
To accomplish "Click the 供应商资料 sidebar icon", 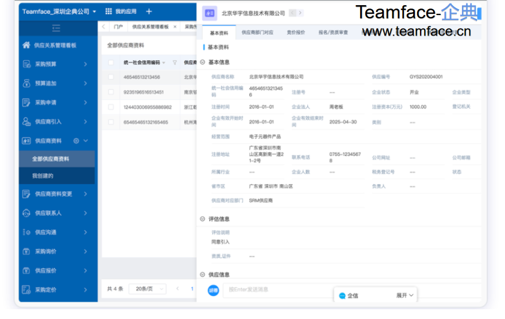I will (26, 141).
